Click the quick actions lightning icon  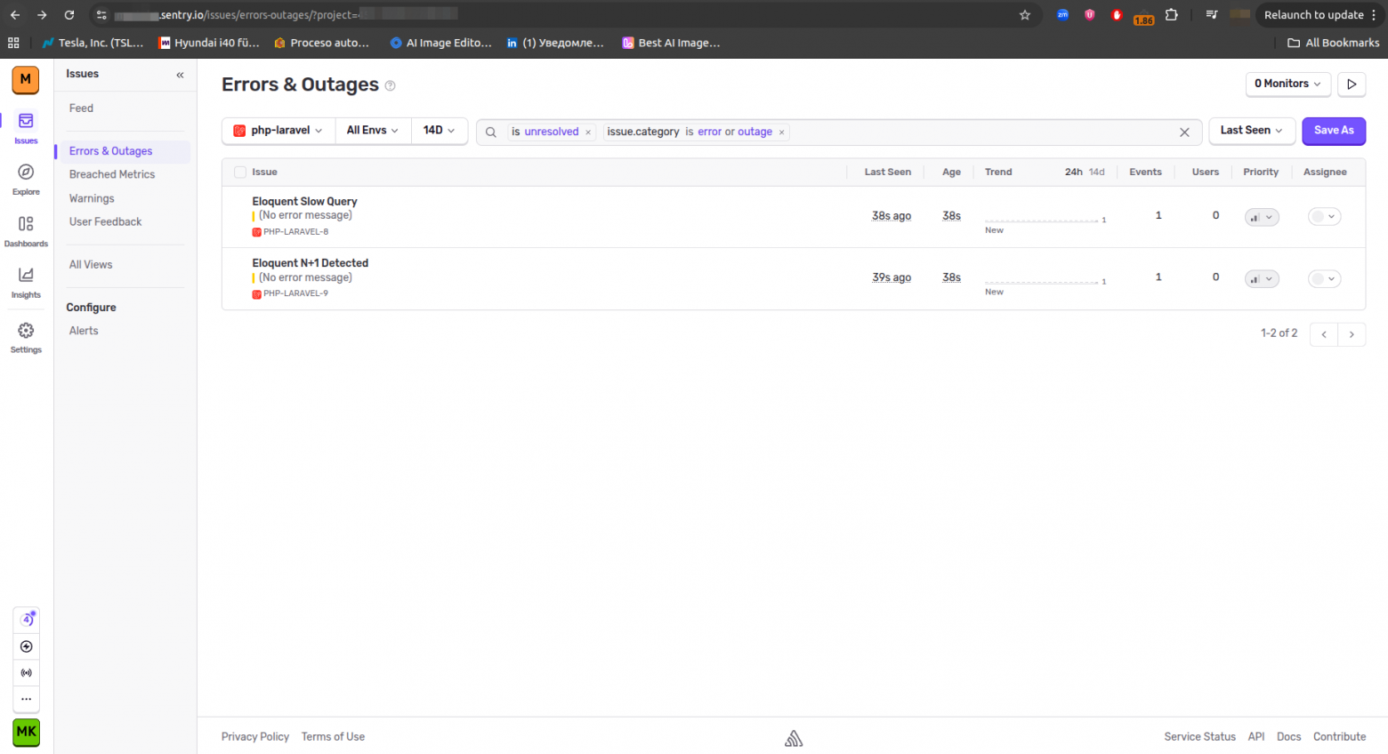point(26,646)
